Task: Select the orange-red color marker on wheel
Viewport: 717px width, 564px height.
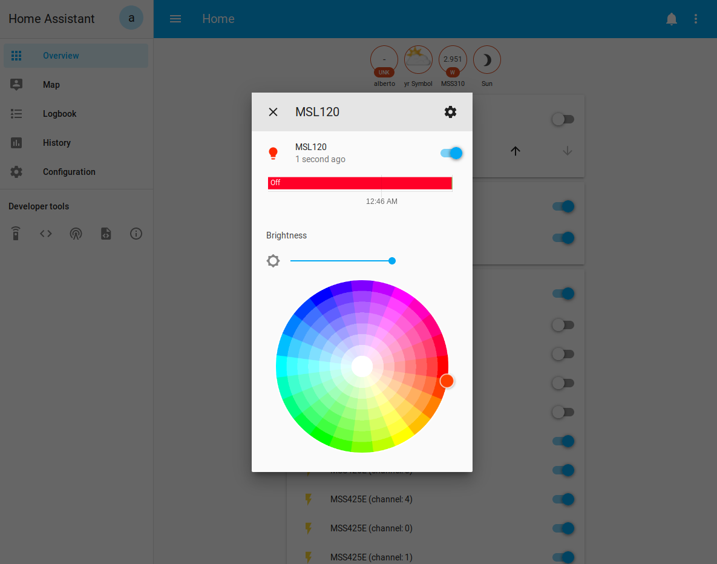Action: coord(447,381)
